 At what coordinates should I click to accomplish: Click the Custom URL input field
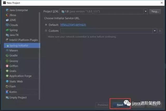pos(107,31)
